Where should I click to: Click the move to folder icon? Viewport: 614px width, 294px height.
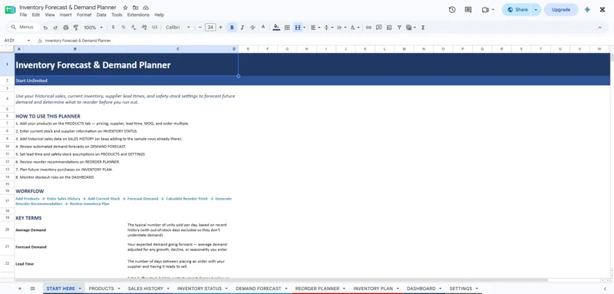pos(136,8)
